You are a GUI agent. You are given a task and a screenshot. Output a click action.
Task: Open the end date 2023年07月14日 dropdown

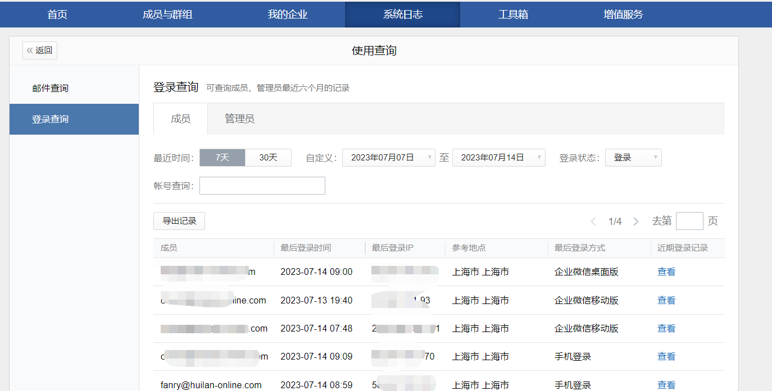tap(498, 158)
